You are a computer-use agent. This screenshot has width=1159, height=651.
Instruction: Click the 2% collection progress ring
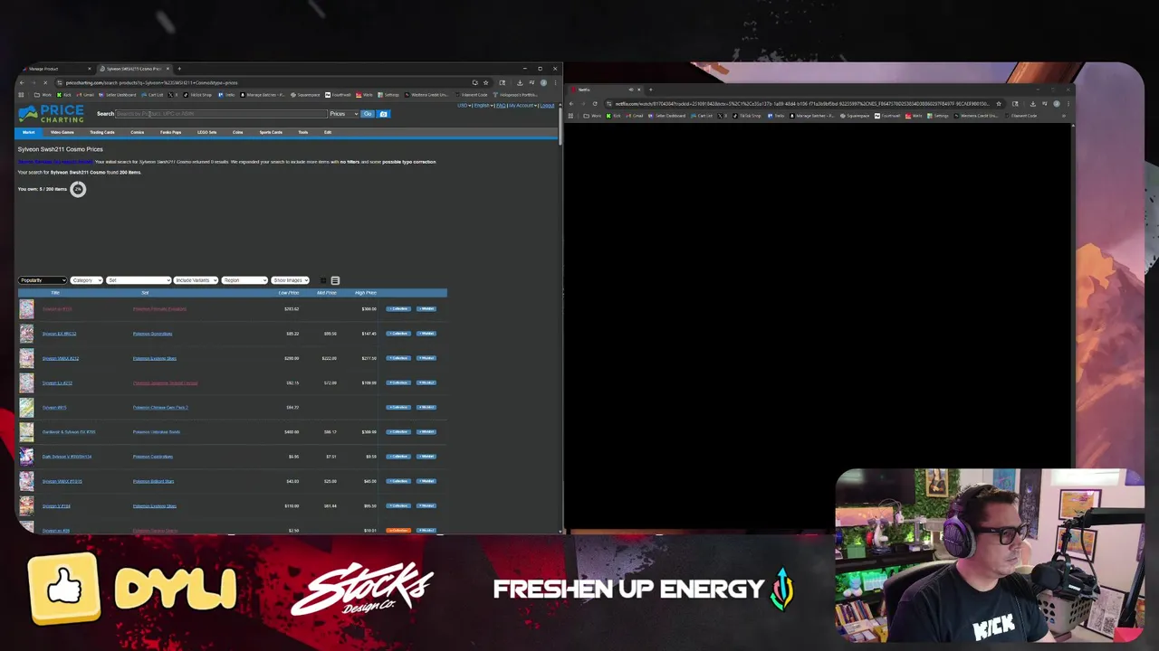click(78, 189)
